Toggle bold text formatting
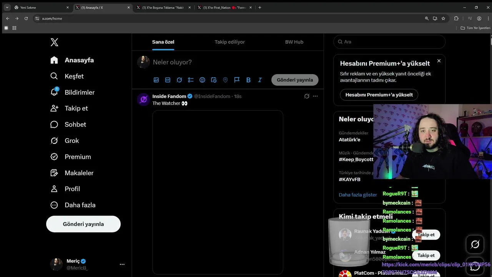The height and width of the screenshot is (277, 492). pyautogui.click(x=248, y=80)
